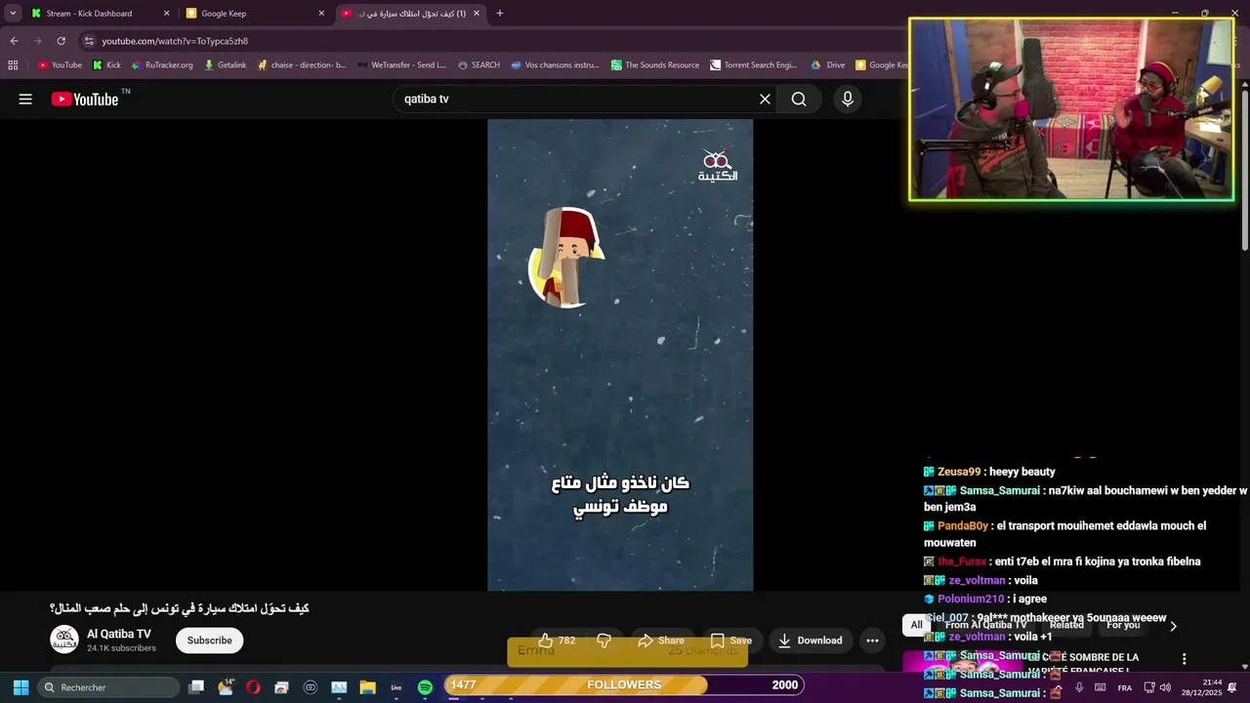1250x703 pixels.
Task: Go to YouTube home via logo
Action: [x=85, y=99]
